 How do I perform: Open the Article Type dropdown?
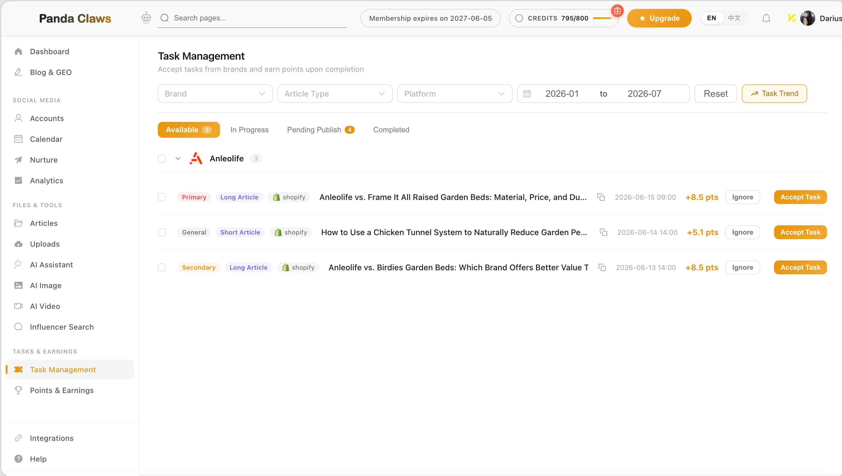[335, 94]
